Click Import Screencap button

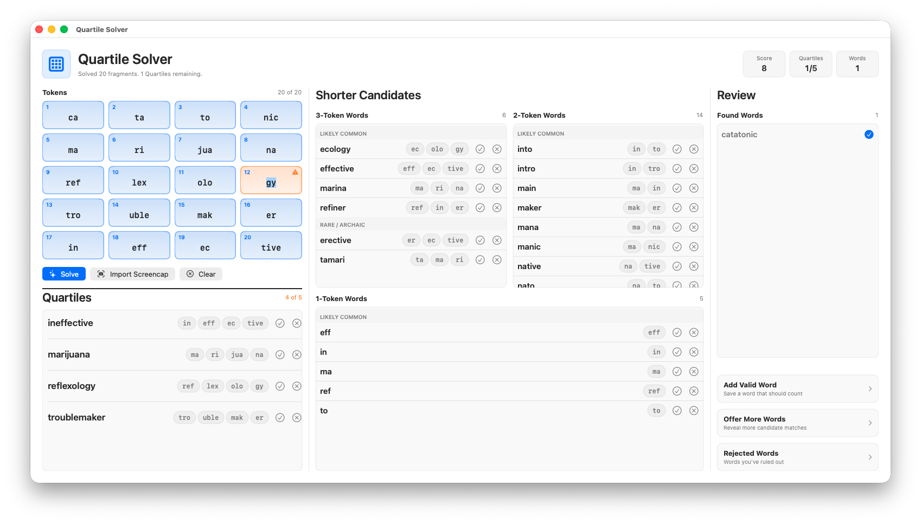133,274
